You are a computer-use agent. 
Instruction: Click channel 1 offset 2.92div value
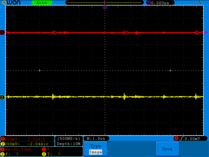[37, 139]
